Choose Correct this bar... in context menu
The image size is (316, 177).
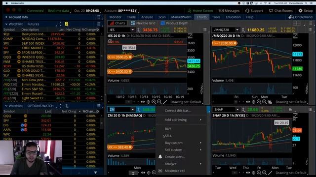178,111
